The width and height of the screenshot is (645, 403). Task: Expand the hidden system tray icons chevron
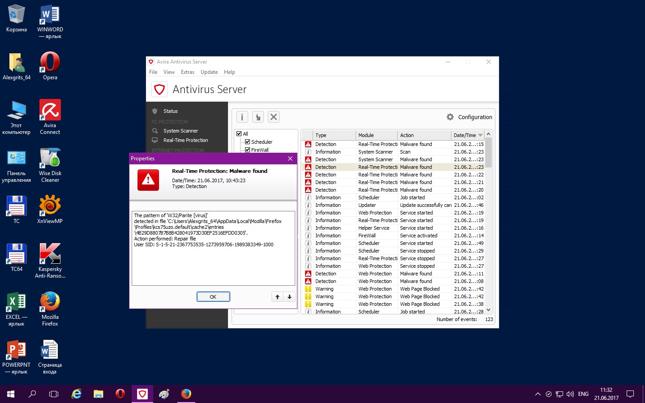click(x=537, y=394)
